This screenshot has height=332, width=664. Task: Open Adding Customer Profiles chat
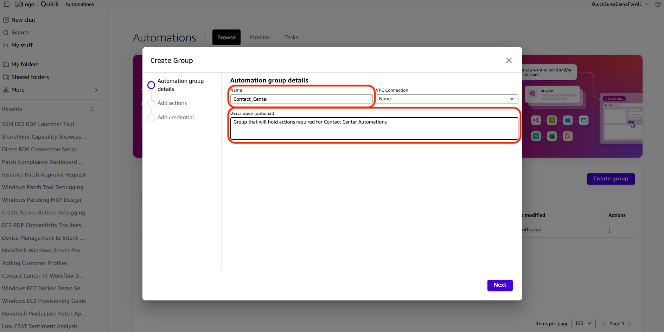[x=34, y=263]
